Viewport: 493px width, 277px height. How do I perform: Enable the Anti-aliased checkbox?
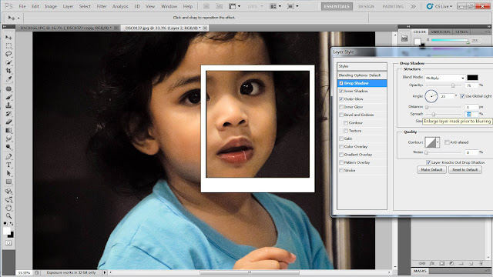(447, 142)
